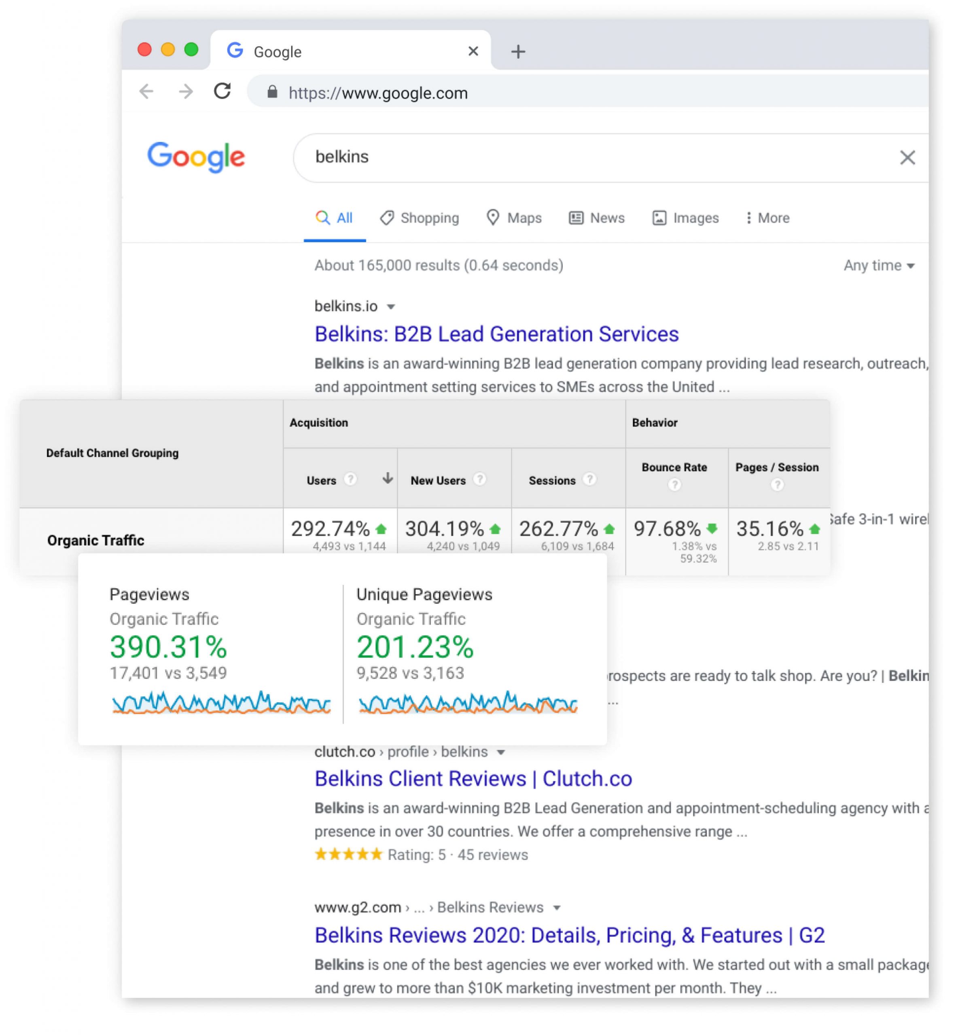This screenshot has width=977, height=1035.
Task: Switch to the Maps tab
Action: click(514, 218)
